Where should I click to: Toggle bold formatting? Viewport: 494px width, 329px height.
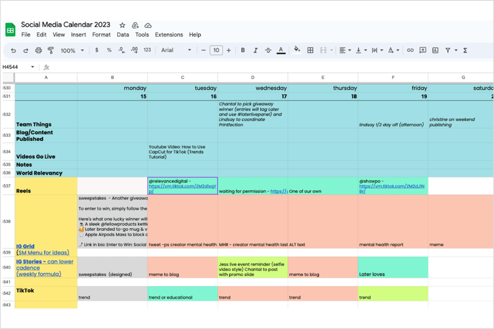tap(243, 50)
